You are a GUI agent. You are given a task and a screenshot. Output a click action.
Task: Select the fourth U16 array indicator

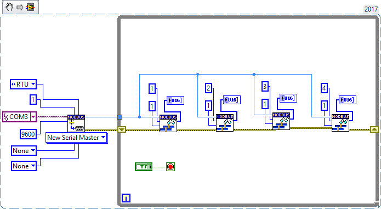coord(348,100)
